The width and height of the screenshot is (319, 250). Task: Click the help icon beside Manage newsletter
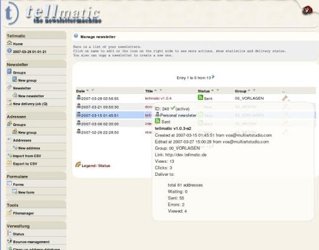click(x=76, y=36)
